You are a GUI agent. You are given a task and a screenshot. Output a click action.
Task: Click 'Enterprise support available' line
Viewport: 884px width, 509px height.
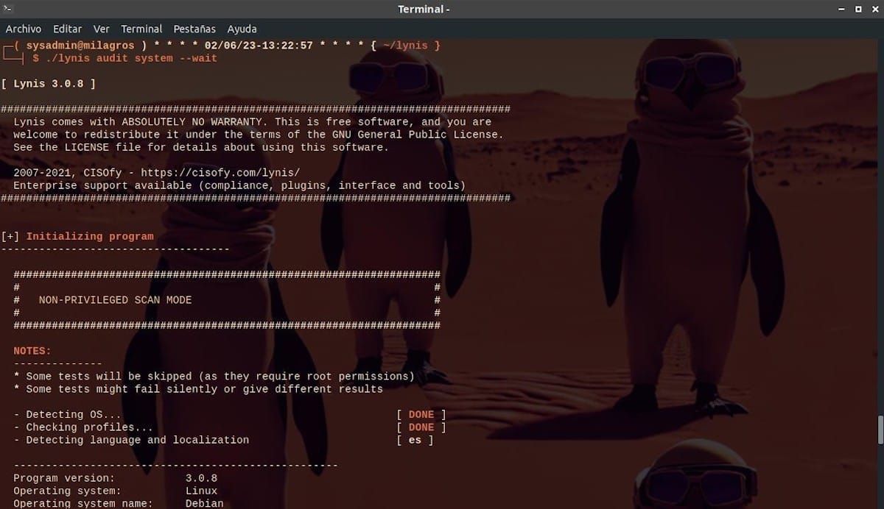[239, 185]
